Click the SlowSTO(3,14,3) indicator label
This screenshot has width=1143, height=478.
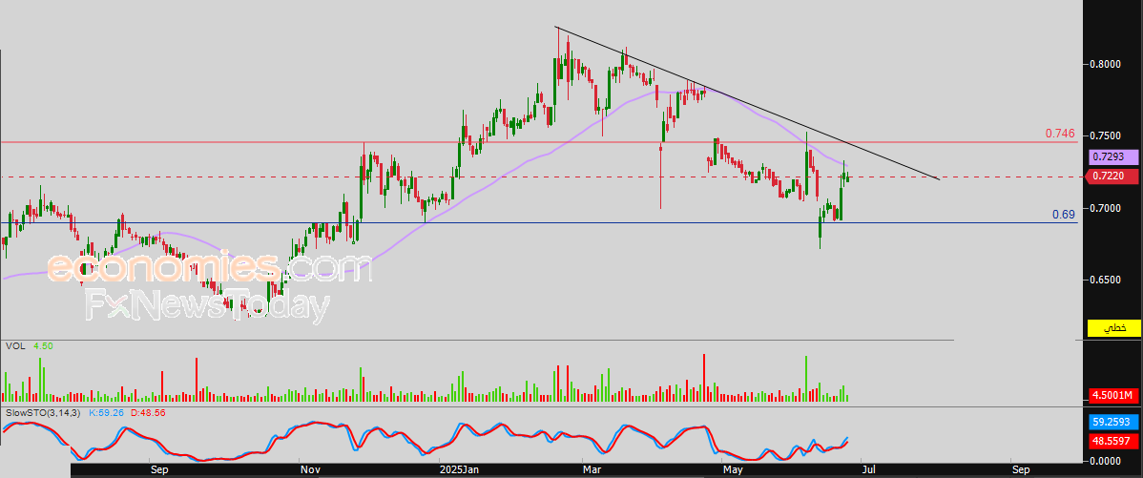44,412
